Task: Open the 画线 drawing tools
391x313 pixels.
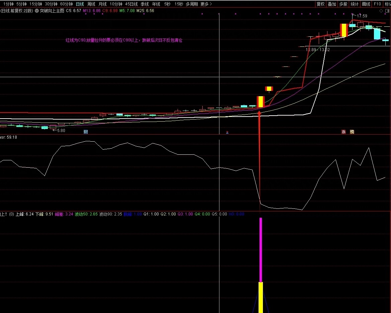Action: pyautogui.click(x=366, y=4)
